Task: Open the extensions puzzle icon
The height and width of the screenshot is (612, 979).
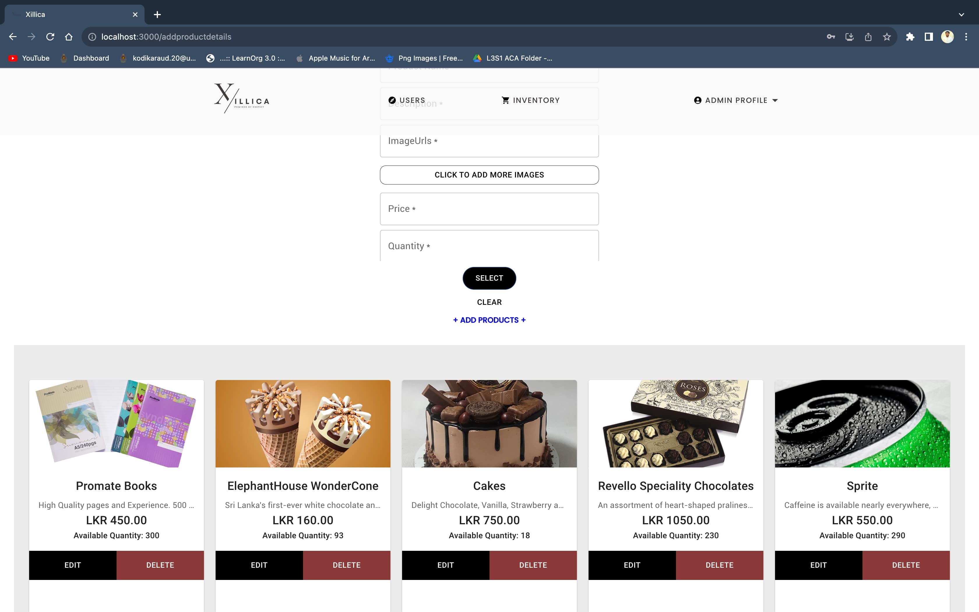Action: coord(910,37)
